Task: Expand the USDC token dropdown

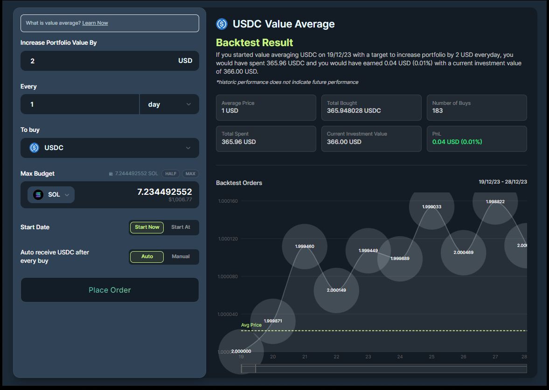Action: pyautogui.click(x=188, y=148)
